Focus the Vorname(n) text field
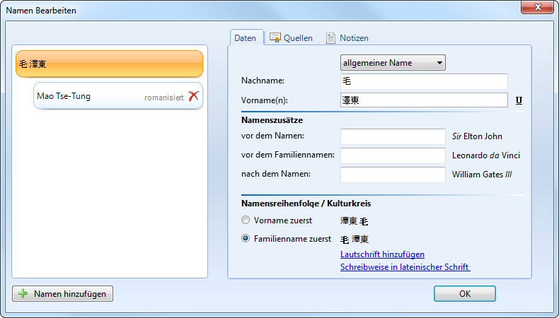This screenshot has height=318, width=559. tap(424, 100)
